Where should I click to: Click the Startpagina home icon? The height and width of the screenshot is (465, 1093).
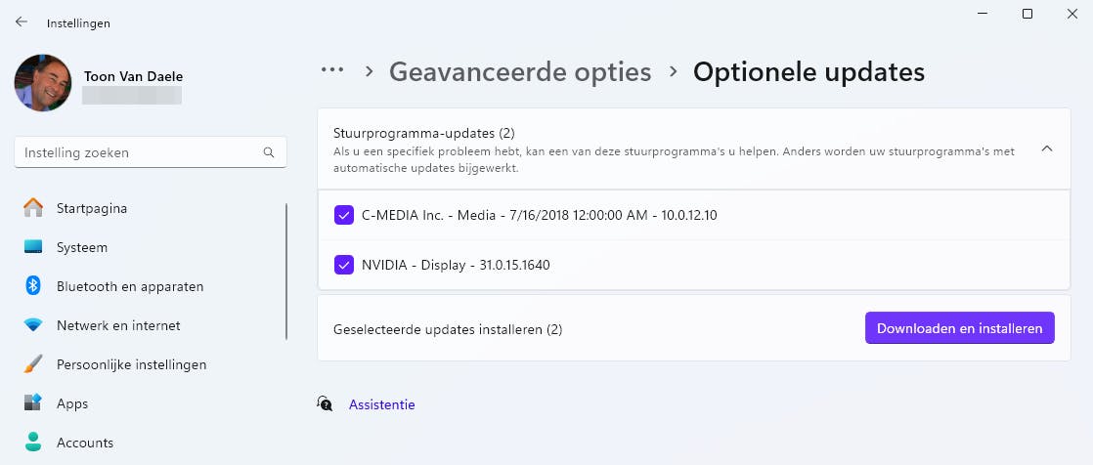pyautogui.click(x=33, y=208)
